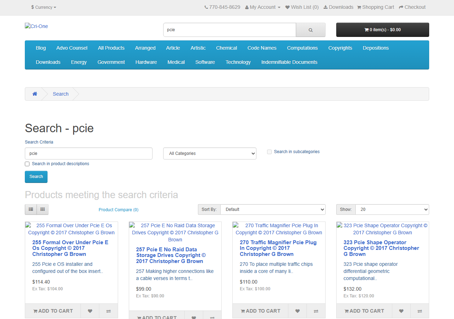Open the Government category

(x=111, y=62)
